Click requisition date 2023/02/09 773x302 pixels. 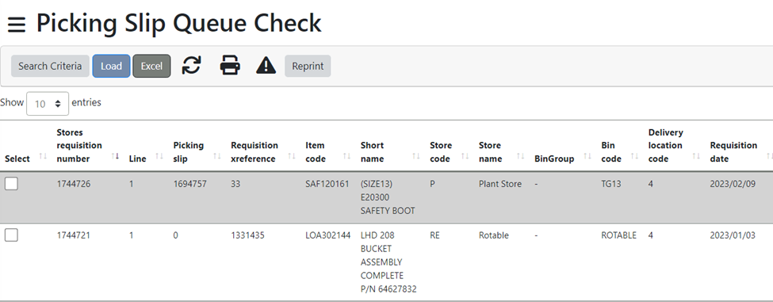733,184
